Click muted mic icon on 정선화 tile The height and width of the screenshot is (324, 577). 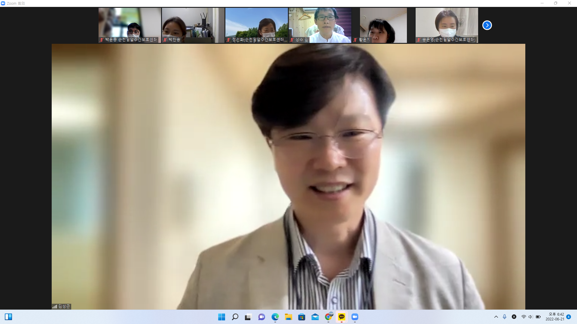pyautogui.click(x=228, y=40)
